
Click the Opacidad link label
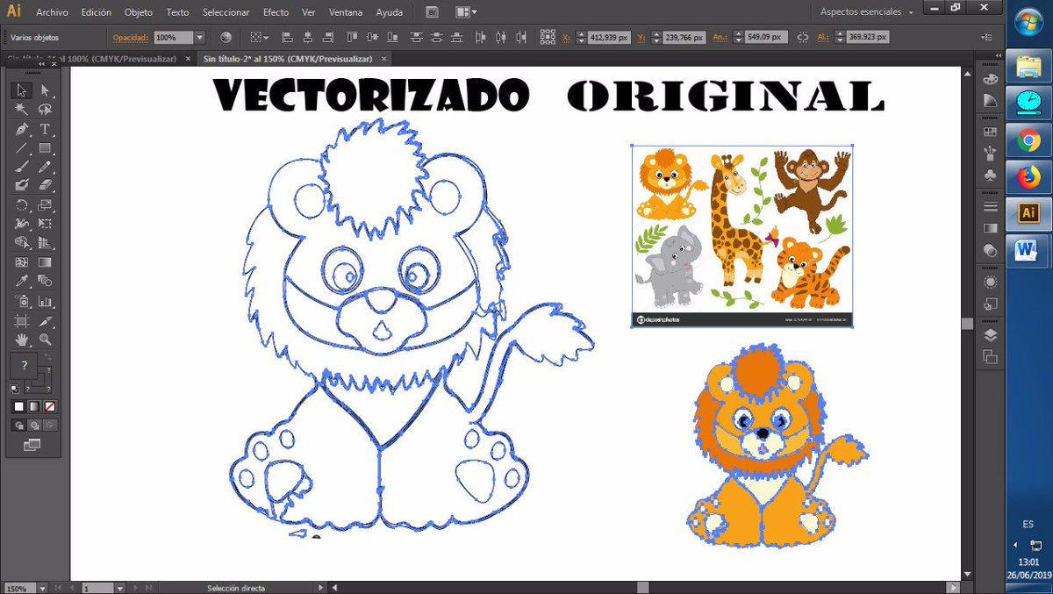point(131,38)
